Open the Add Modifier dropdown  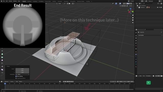tap(150, 35)
